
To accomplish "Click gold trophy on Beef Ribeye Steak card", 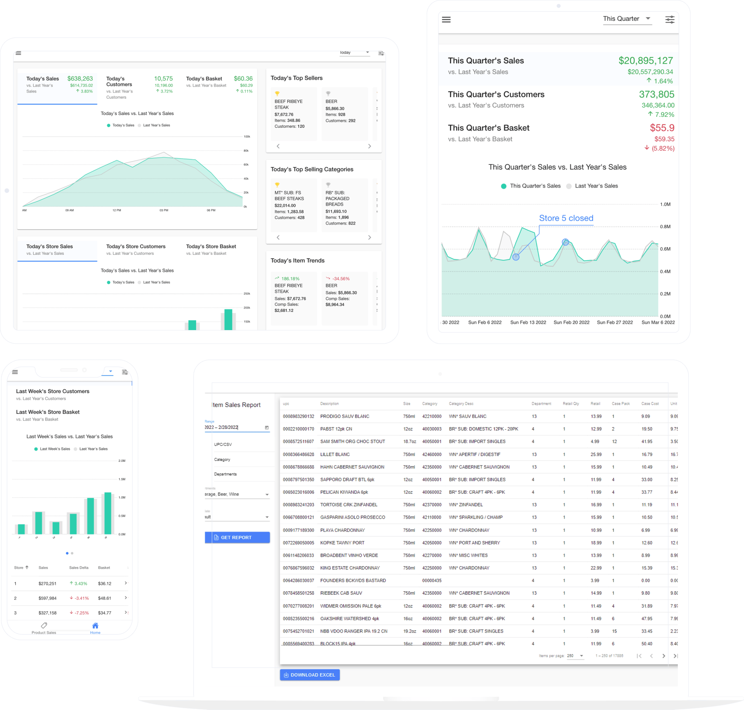I will [277, 93].
